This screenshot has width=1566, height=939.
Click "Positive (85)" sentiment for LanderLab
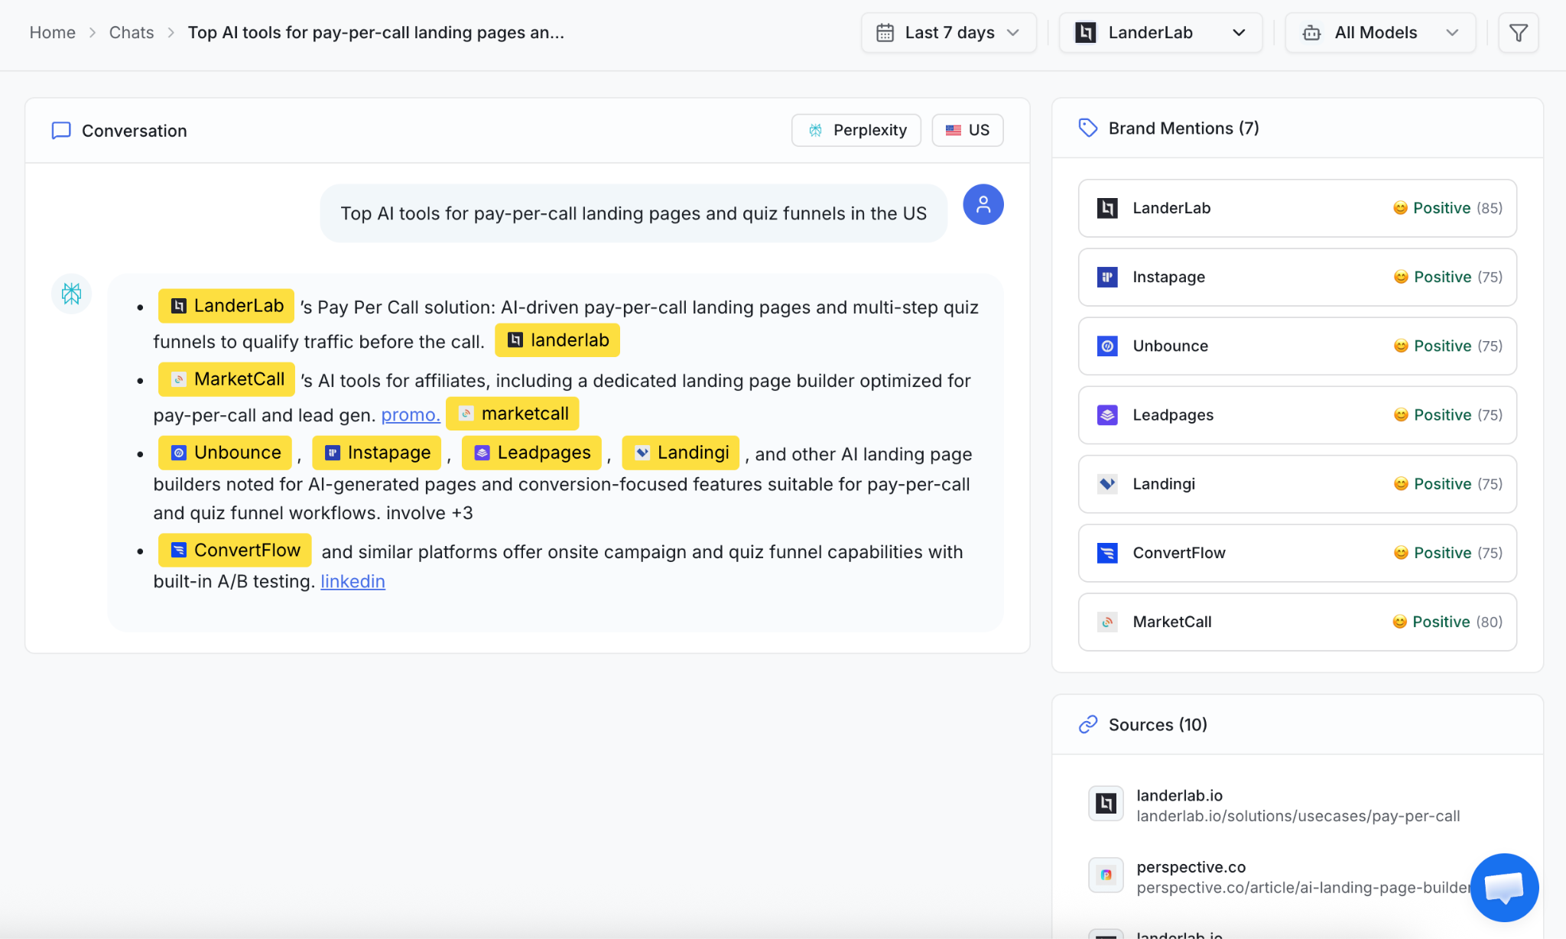[x=1447, y=208]
